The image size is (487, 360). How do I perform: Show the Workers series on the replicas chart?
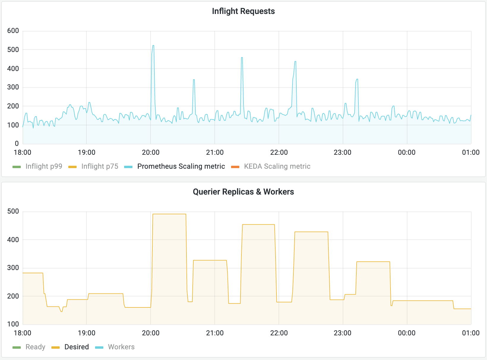pos(121,347)
